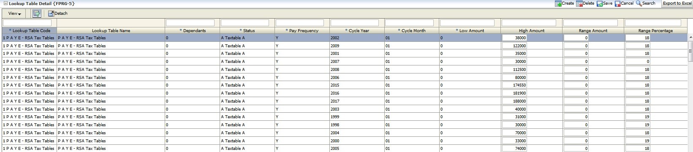Click the Cancel icon
Image resolution: width=693 pixels, height=152 pixels.
[617, 3]
